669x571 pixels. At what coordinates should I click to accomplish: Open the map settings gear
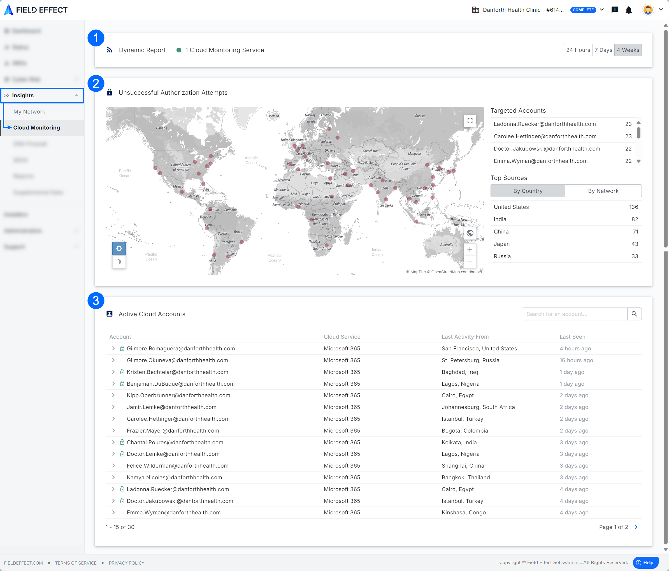coord(119,248)
